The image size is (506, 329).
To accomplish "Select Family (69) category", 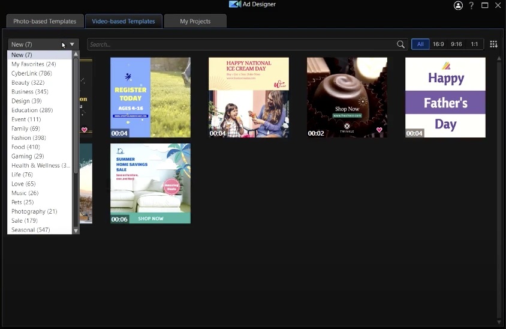I will pos(40,128).
